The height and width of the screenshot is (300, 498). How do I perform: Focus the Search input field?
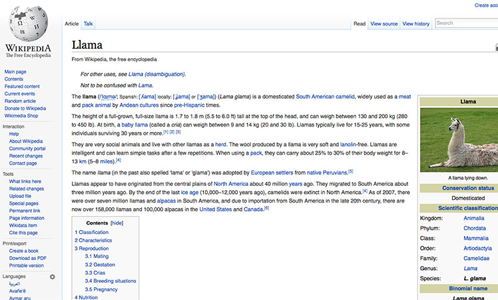coord(466,23)
